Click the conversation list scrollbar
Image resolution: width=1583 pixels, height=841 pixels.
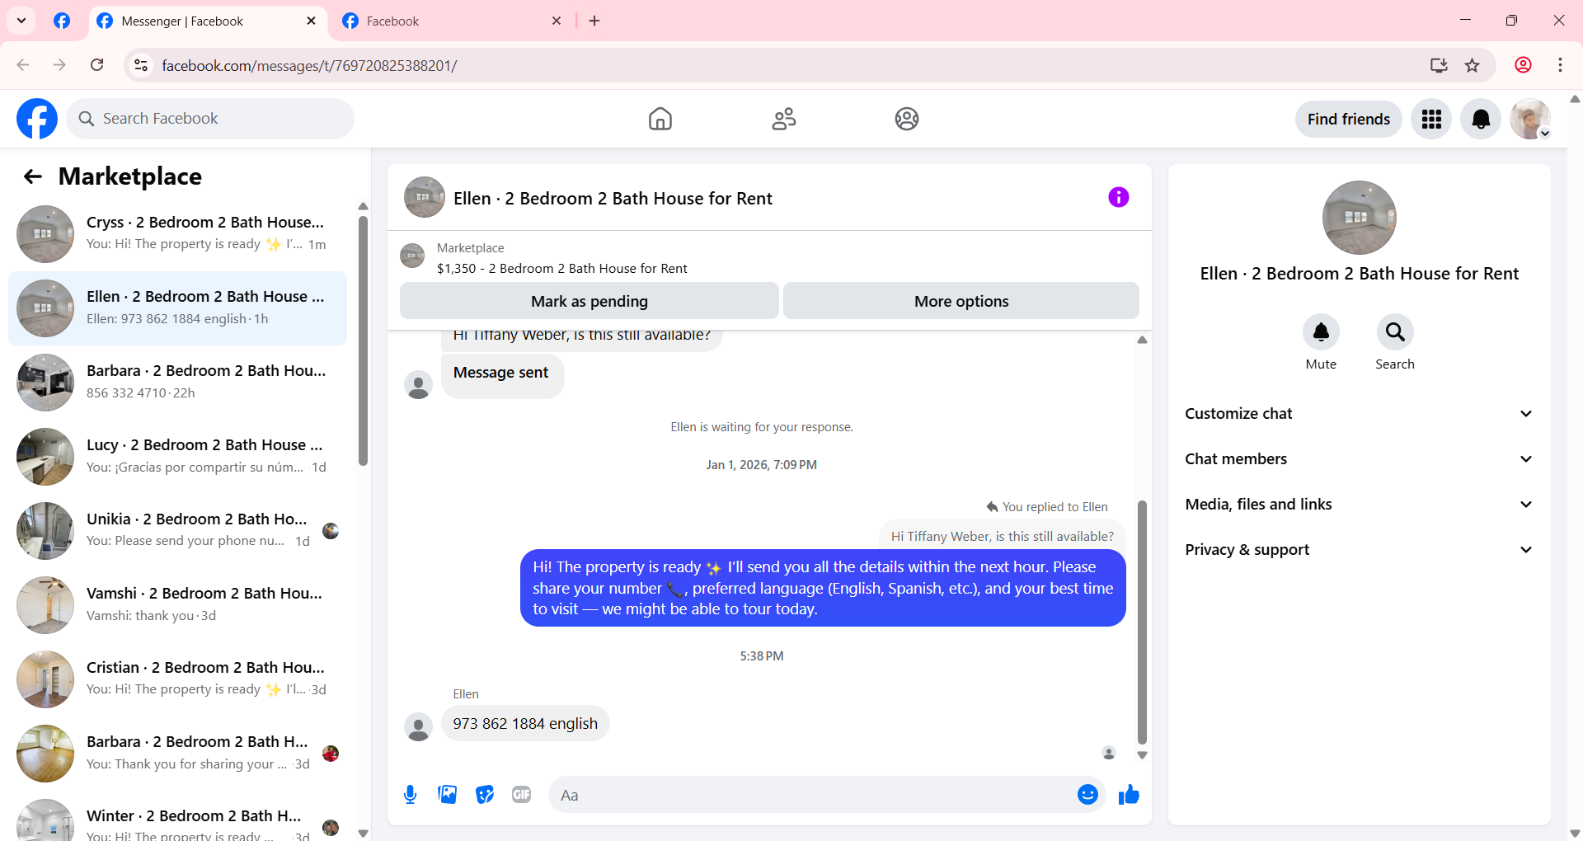click(363, 341)
